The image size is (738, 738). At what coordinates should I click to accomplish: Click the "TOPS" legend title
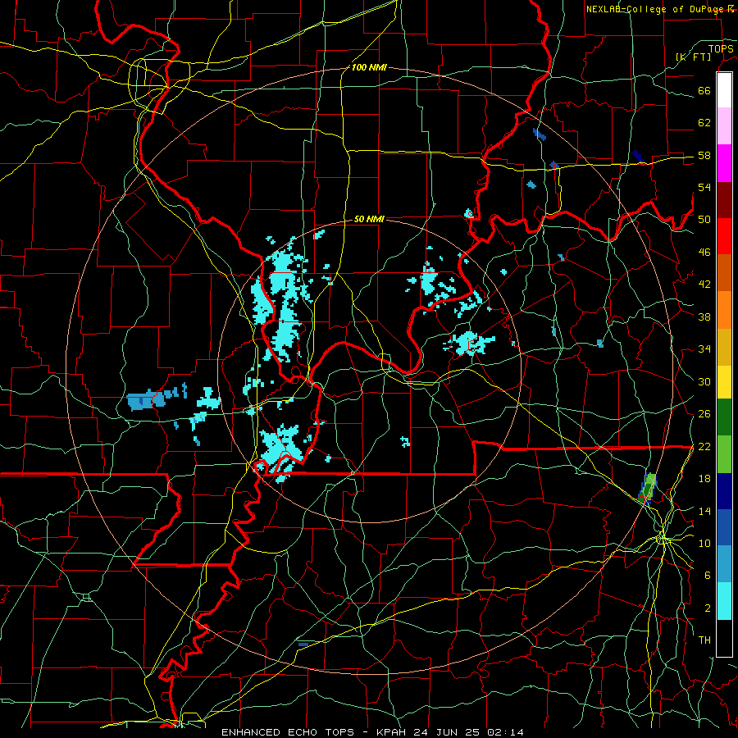(x=721, y=48)
